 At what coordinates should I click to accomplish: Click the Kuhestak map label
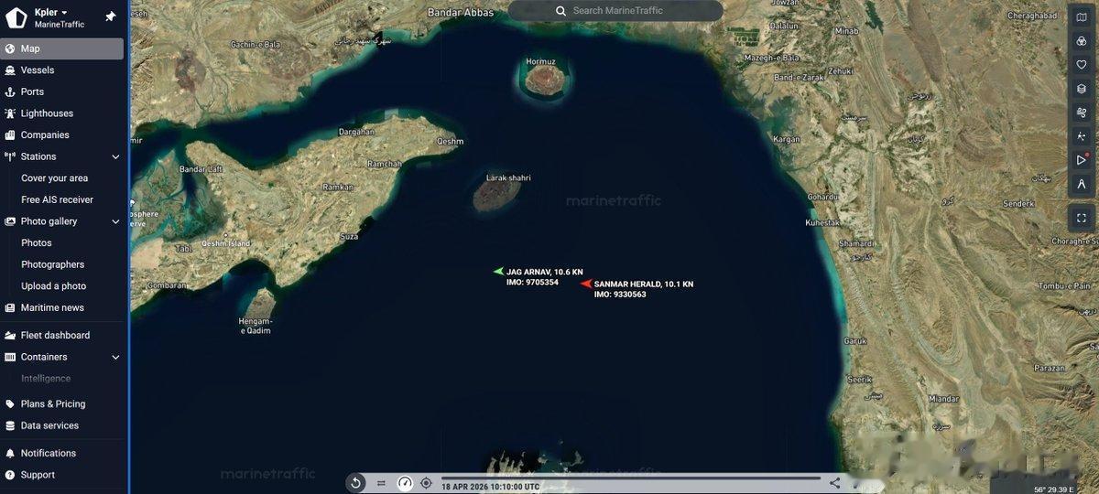822,222
